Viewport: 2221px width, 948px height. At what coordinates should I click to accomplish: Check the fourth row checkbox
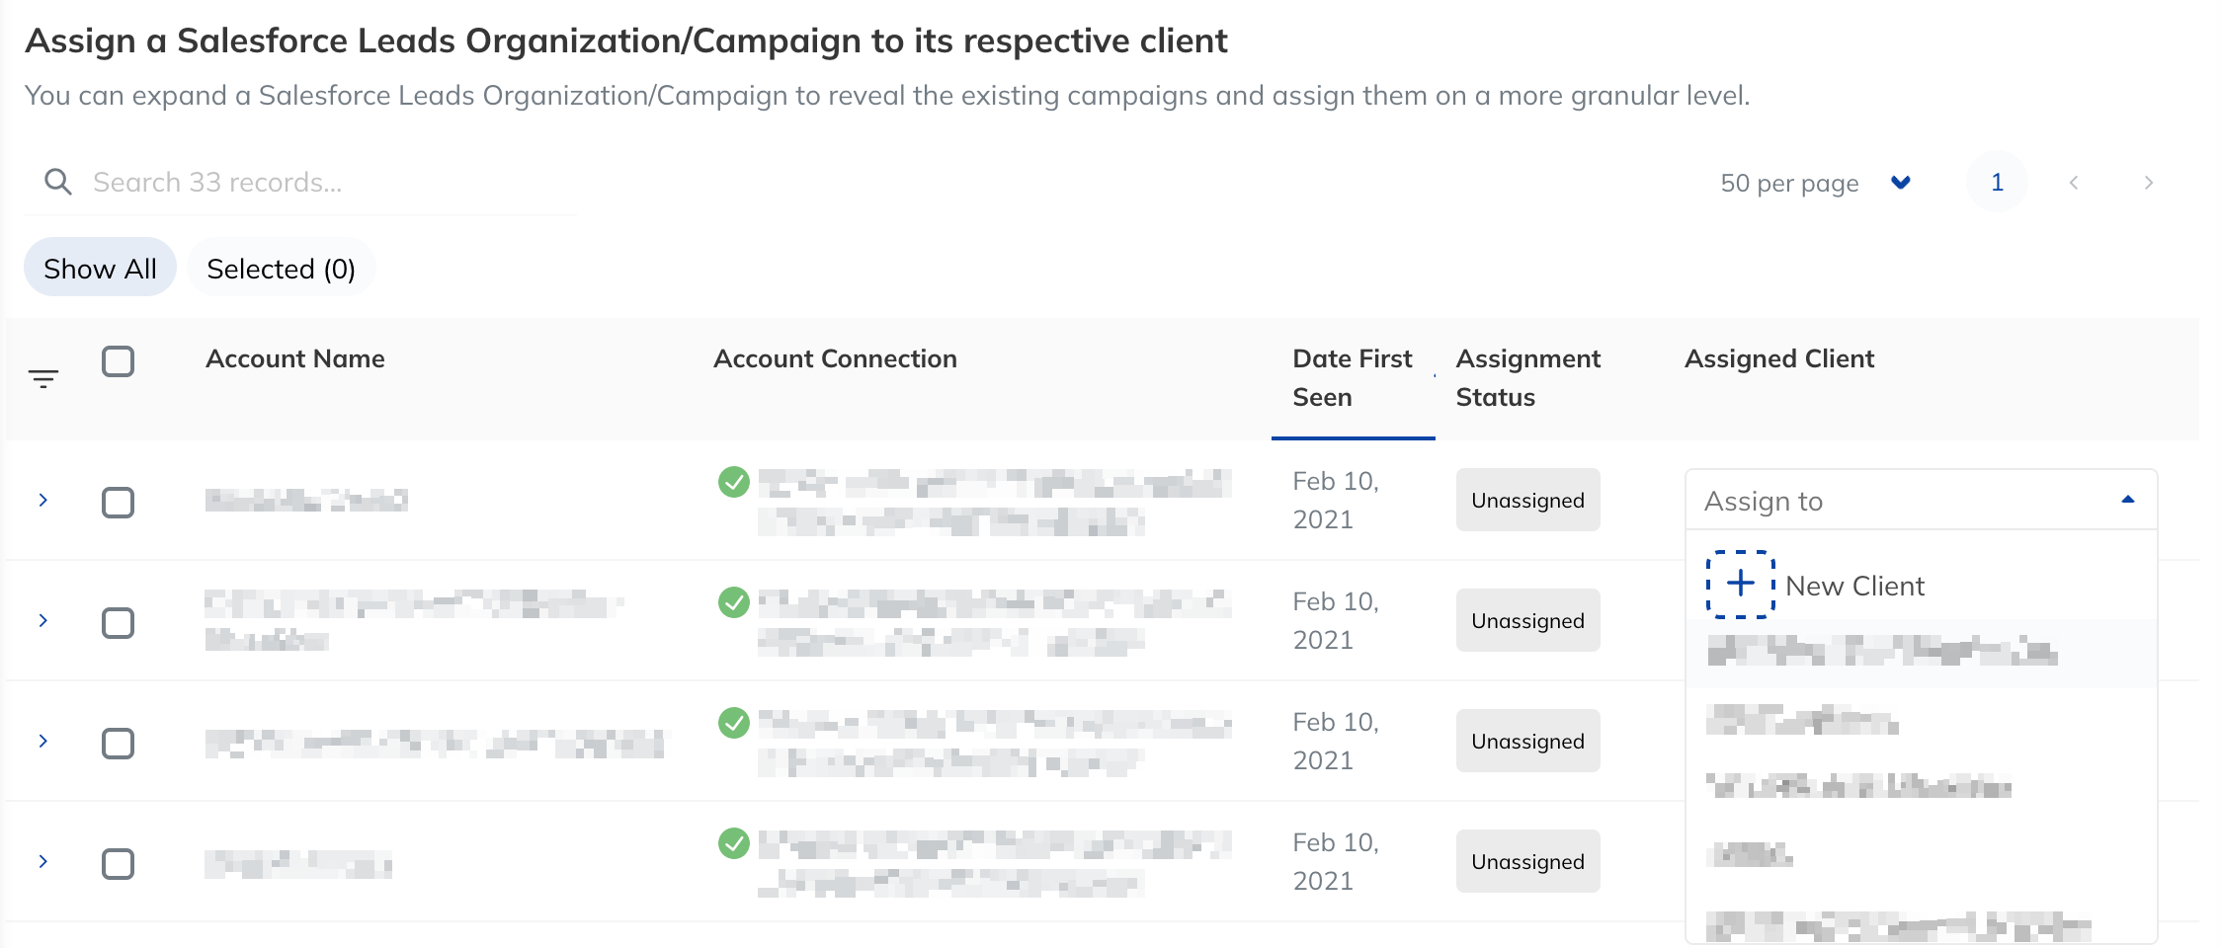[x=119, y=864]
